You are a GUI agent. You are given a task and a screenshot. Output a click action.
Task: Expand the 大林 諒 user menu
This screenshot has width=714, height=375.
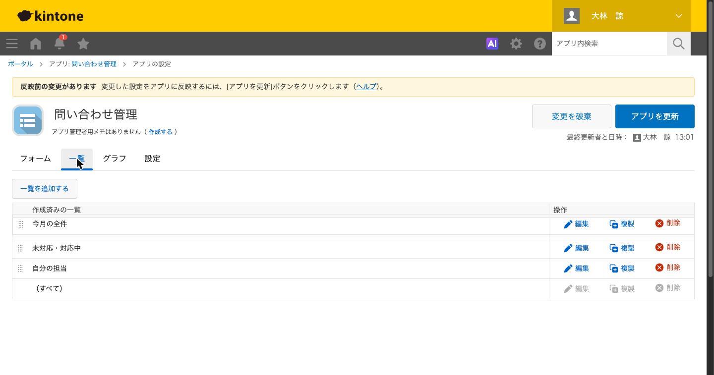(621, 16)
